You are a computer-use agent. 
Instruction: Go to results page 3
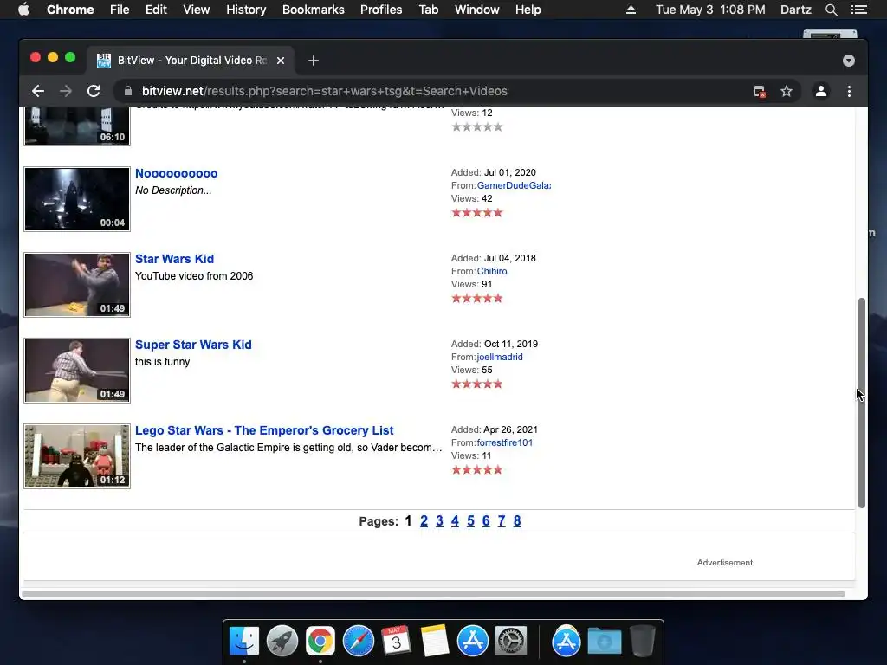click(439, 520)
